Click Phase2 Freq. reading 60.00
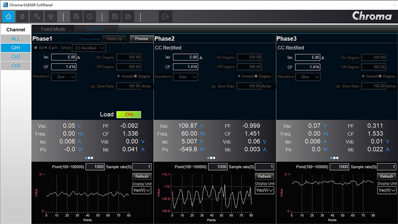Image resolution: width=398 pixels, height=224 pixels. pos(189,133)
